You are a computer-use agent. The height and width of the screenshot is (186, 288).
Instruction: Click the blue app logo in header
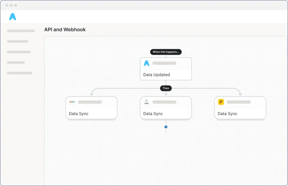tap(12, 17)
